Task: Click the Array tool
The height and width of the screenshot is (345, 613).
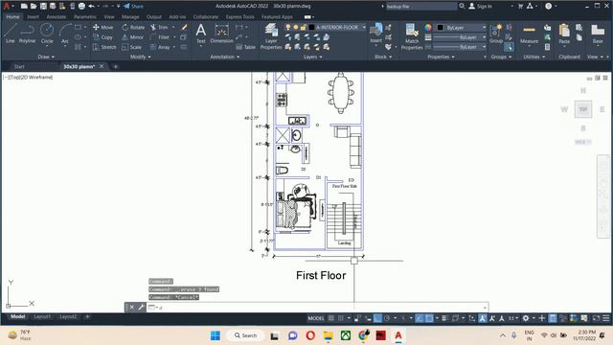Action: 160,47
